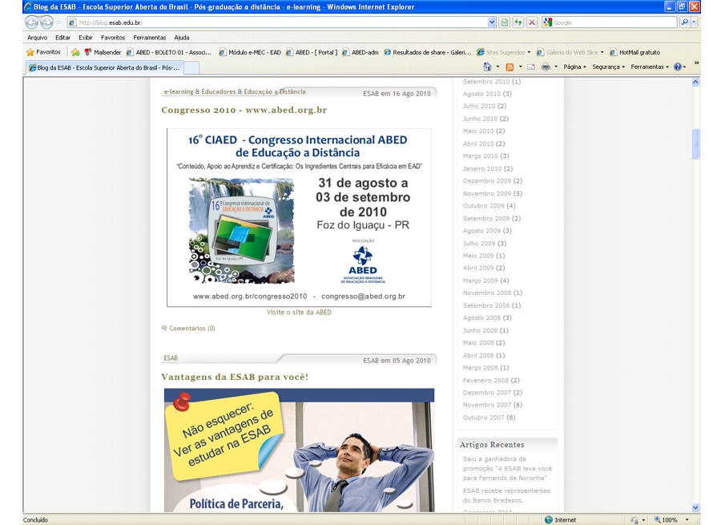Image resolution: width=721 pixels, height=525 pixels.
Task: Expand the RSS feeds dropdown arrow
Action: 520,67
